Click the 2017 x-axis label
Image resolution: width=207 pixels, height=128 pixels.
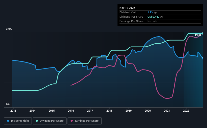[90, 111]
